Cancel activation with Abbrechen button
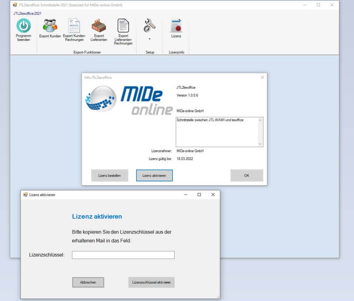The width and height of the screenshot is (354, 301). (88, 282)
